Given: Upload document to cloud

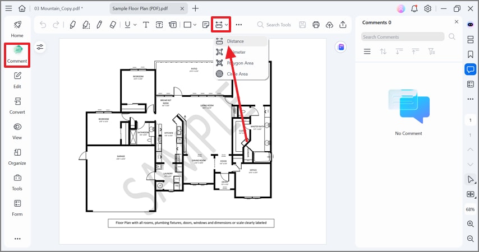Looking at the screenshot, I should click(329, 25).
